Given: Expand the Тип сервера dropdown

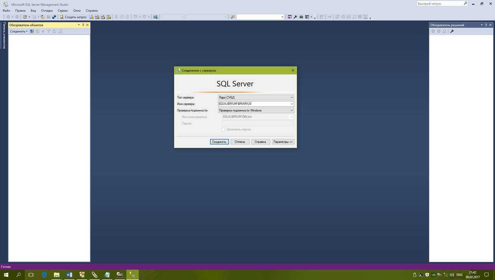Looking at the screenshot, I should (x=292, y=98).
